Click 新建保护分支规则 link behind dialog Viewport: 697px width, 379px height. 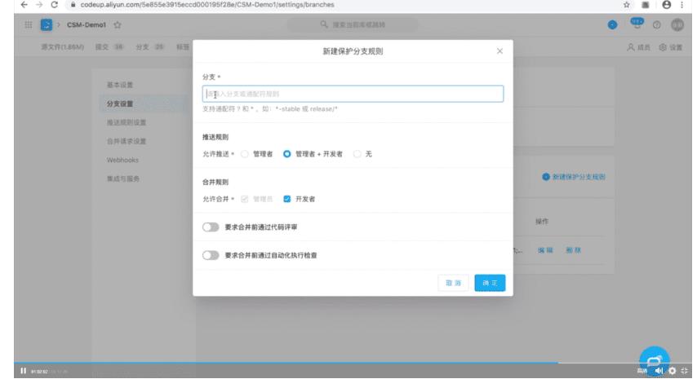coord(574,177)
